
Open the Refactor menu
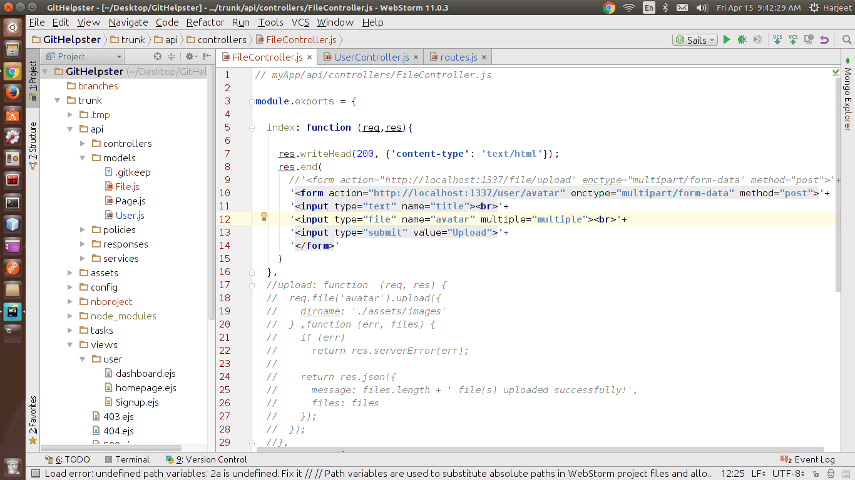click(x=205, y=22)
